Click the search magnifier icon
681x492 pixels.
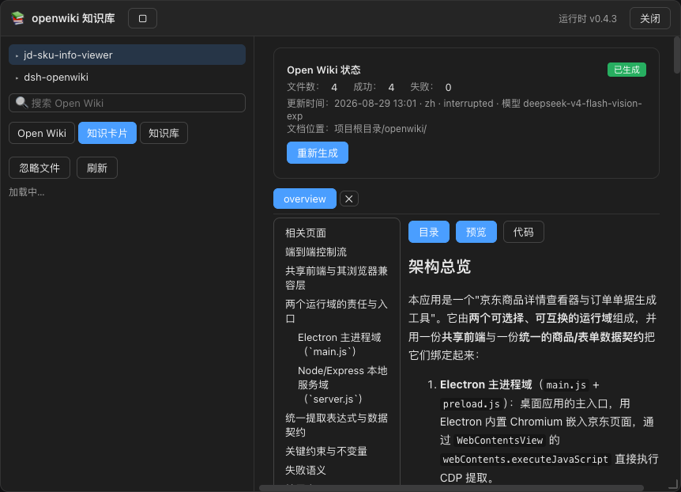21,103
